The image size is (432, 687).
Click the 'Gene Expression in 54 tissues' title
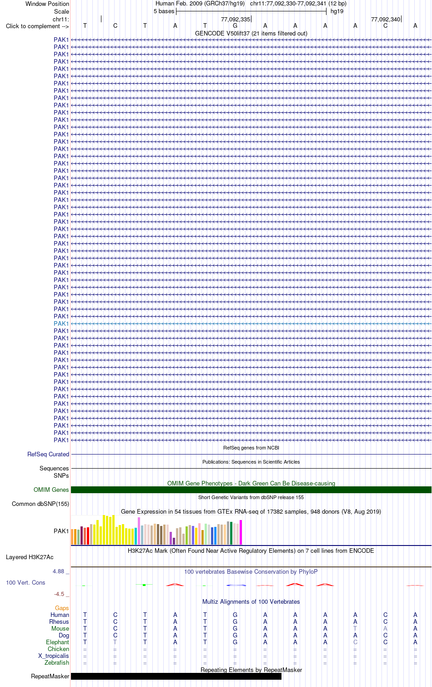coord(251,511)
